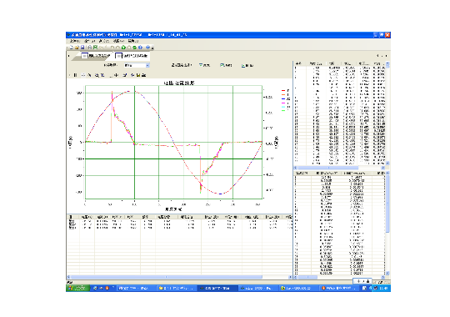
Task: Click the magnifier zoom icon on chart toolbar
Action: pyautogui.click(x=97, y=75)
